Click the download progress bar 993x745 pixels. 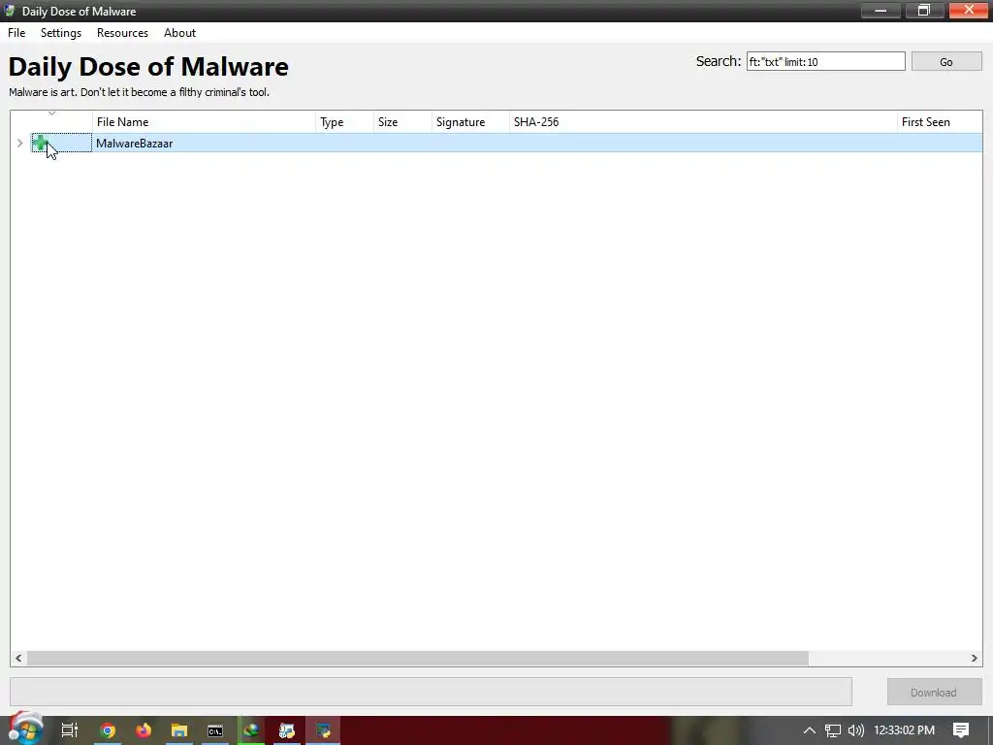click(431, 691)
